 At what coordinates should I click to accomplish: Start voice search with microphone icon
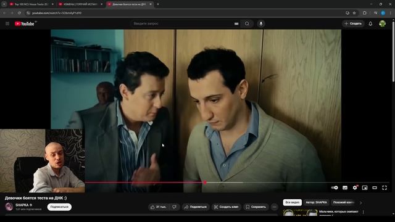point(261,23)
